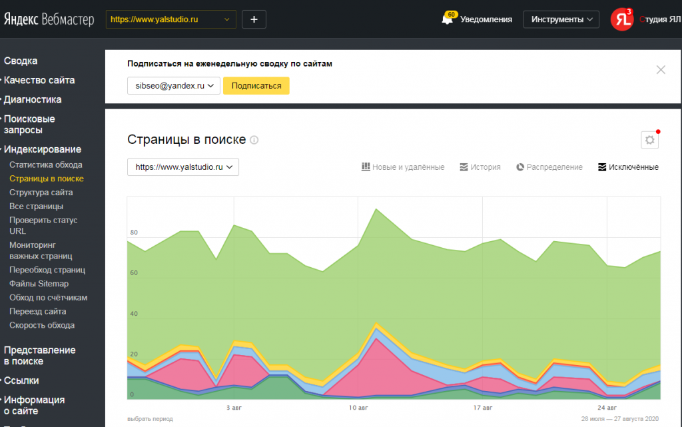Screen dimensions: 682x427
Task: Open the Студия ЯЛ account avatar
Action: point(621,19)
